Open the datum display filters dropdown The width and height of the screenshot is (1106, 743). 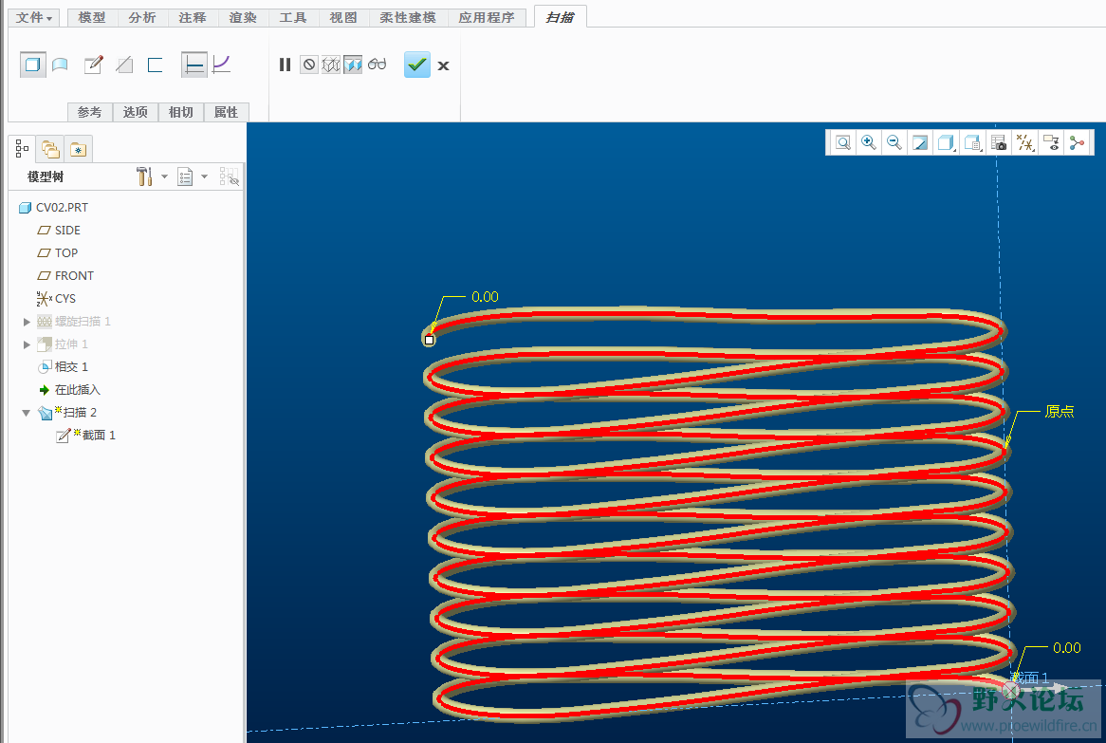point(1024,142)
